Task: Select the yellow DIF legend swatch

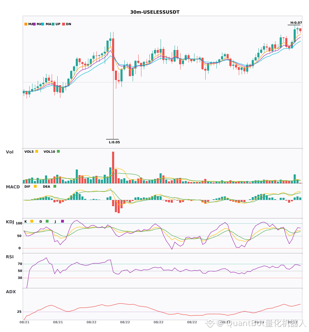Action: [35, 186]
